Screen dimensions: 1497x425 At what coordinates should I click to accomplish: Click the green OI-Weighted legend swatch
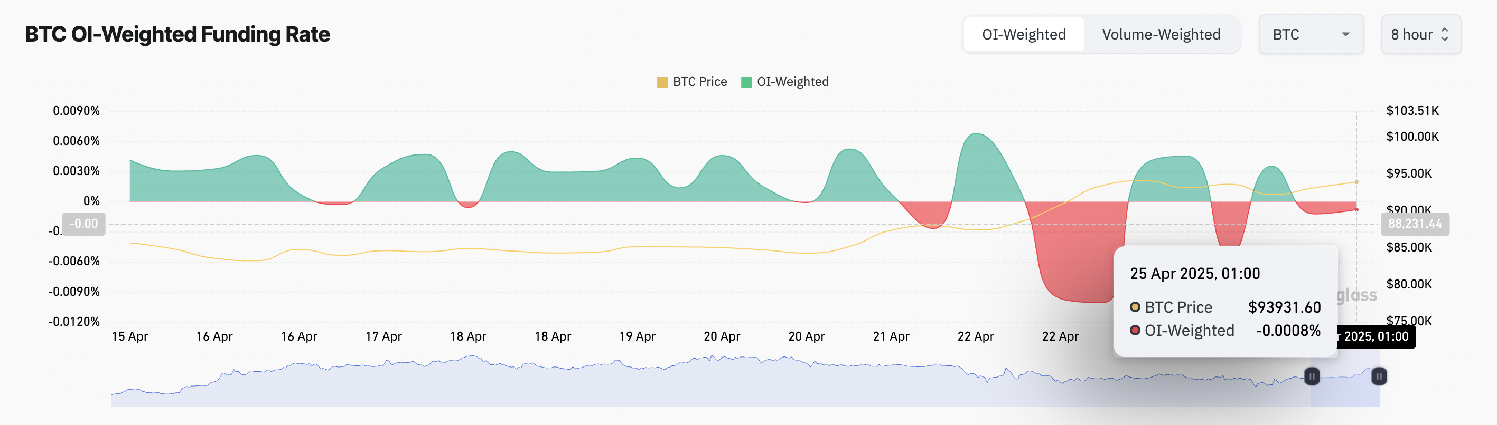tap(746, 82)
